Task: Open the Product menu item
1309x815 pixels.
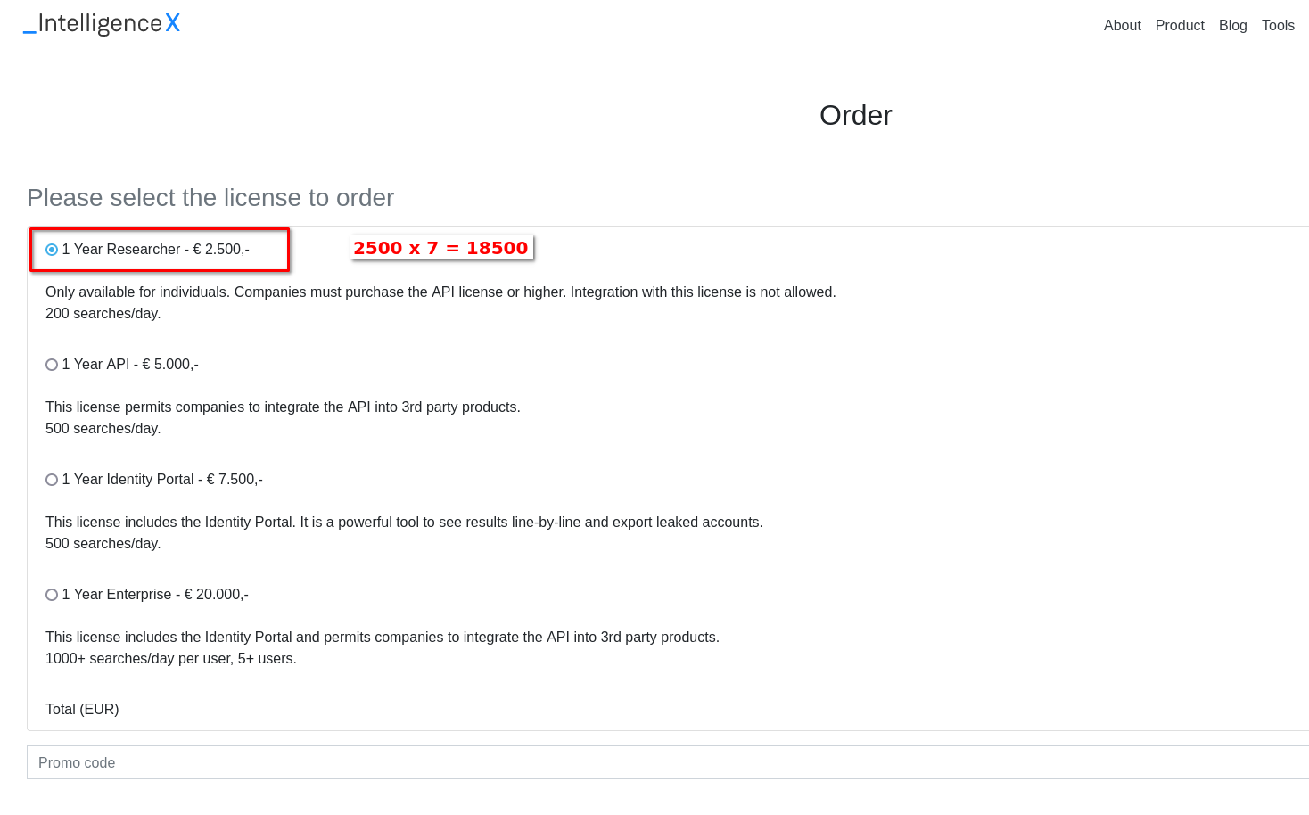Action: tap(1180, 25)
